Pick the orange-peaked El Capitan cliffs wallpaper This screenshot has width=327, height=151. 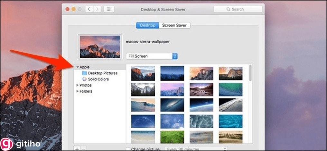click(x=143, y=73)
